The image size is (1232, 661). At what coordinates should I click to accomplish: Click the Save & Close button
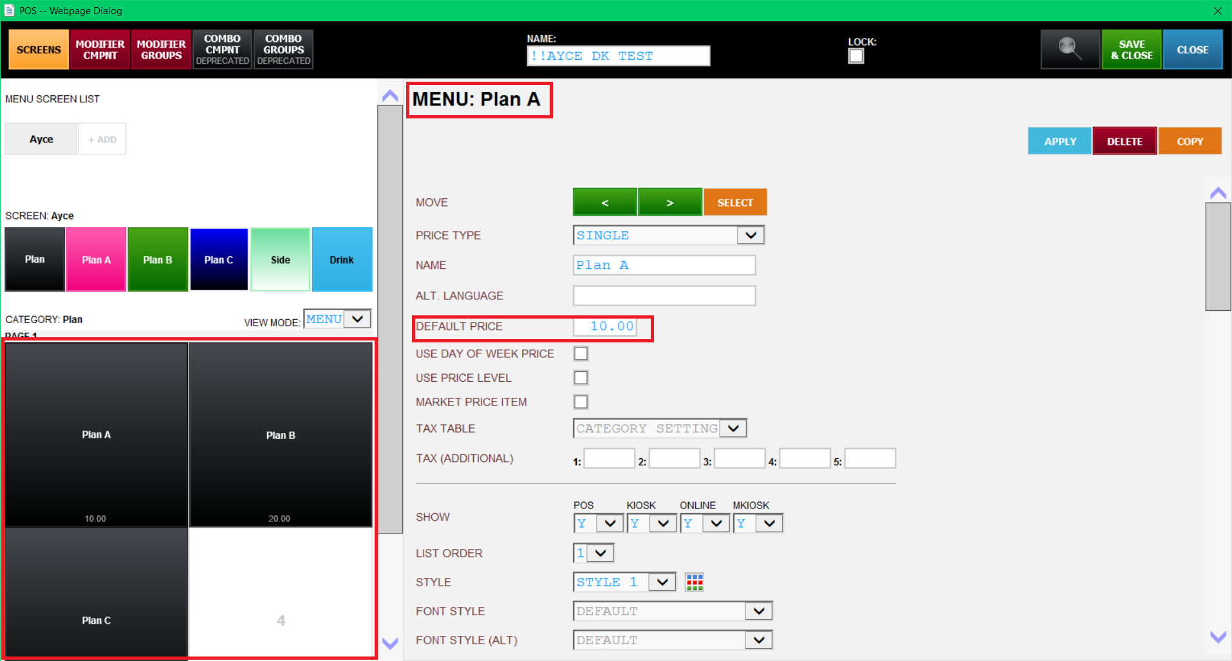(1132, 50)
